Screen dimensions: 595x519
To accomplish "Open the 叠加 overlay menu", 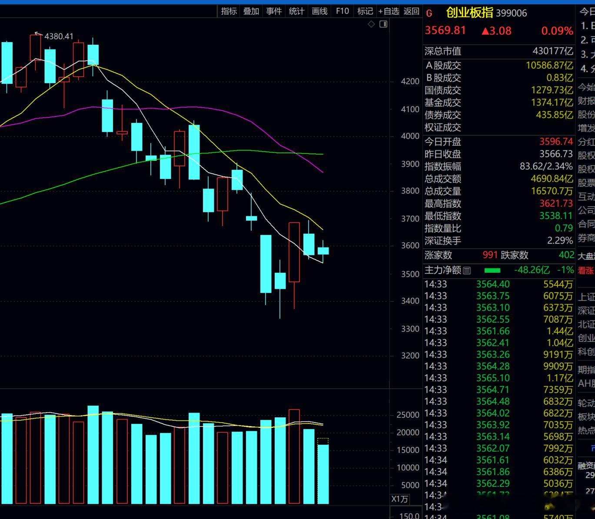I will pyautogui.click(x=251, y=11).
